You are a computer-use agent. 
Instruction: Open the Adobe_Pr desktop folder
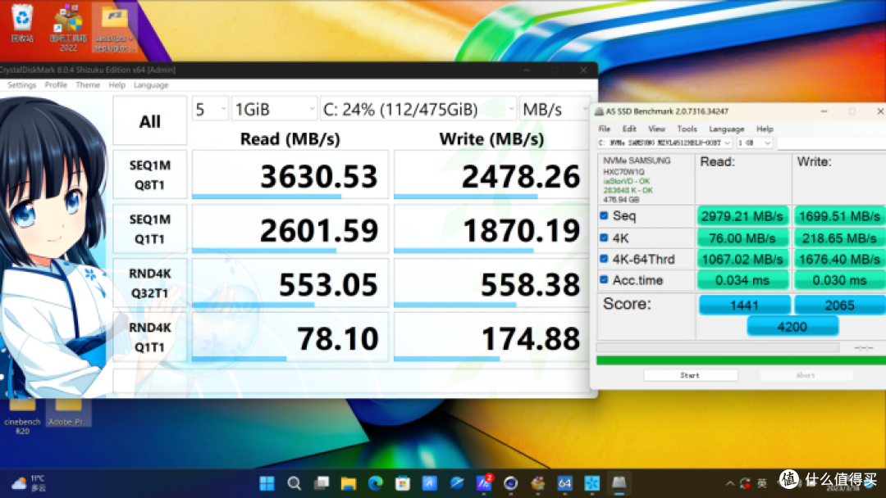point(68,412)
